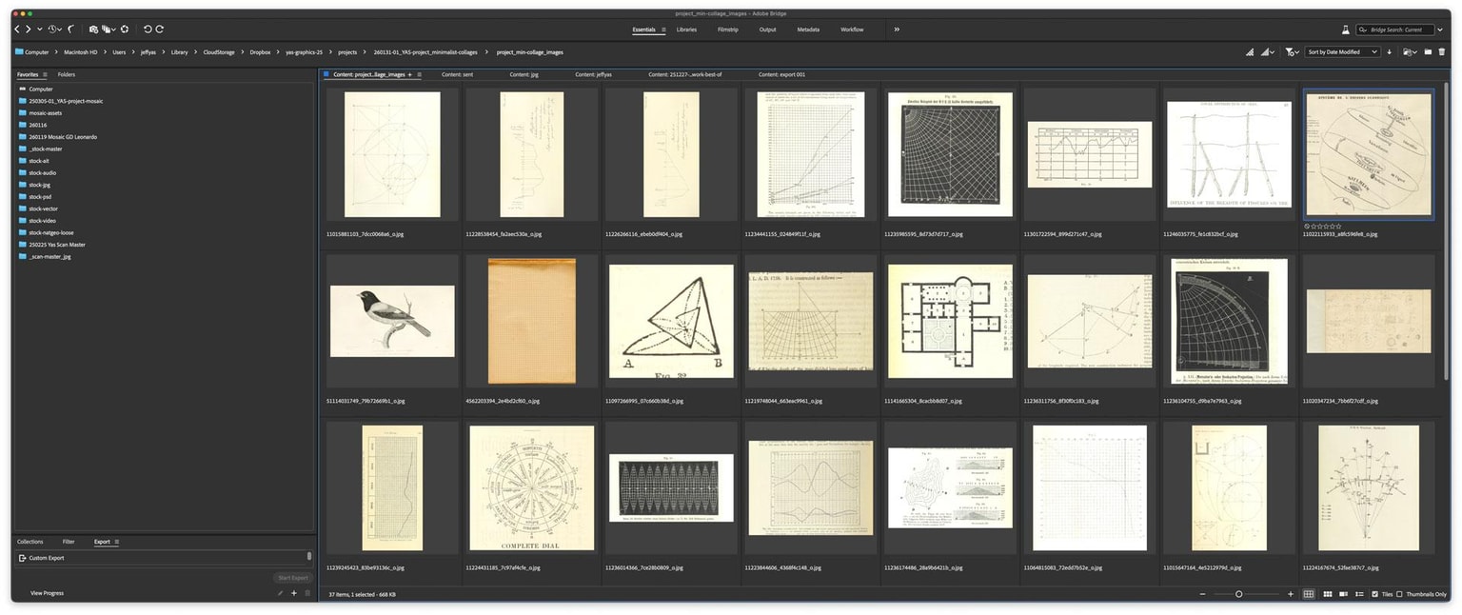
Task: Switch to Metadata workspace
Action: (808, 30)
